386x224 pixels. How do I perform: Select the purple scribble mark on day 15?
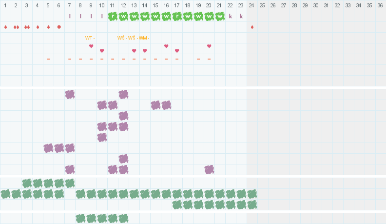pos(155,105)
